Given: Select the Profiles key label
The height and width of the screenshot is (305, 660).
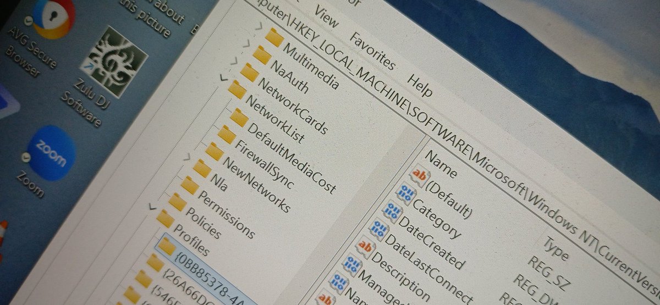Looking at the screenshot, I should [191, 240].
